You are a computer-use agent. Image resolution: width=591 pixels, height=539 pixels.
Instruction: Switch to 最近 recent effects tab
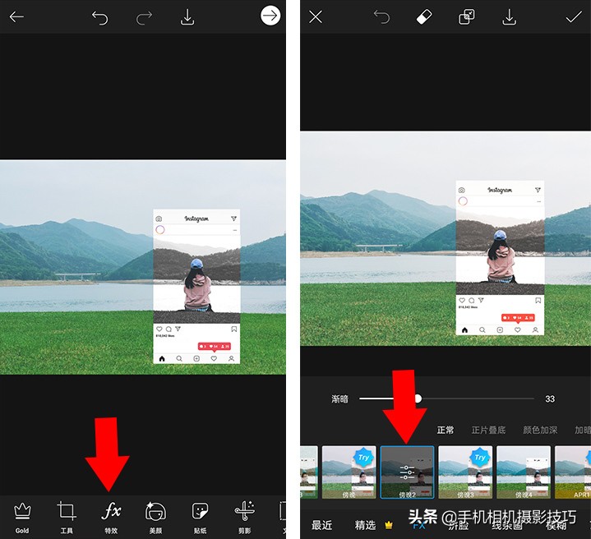pyautogui.click(x=322, y=525)
